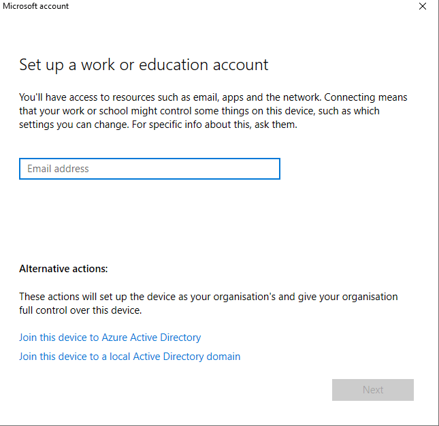Viewport: 439px width, 426px height.
Task: Click the 'Set up a work or education account' heading
Action: tap(144, 65)
